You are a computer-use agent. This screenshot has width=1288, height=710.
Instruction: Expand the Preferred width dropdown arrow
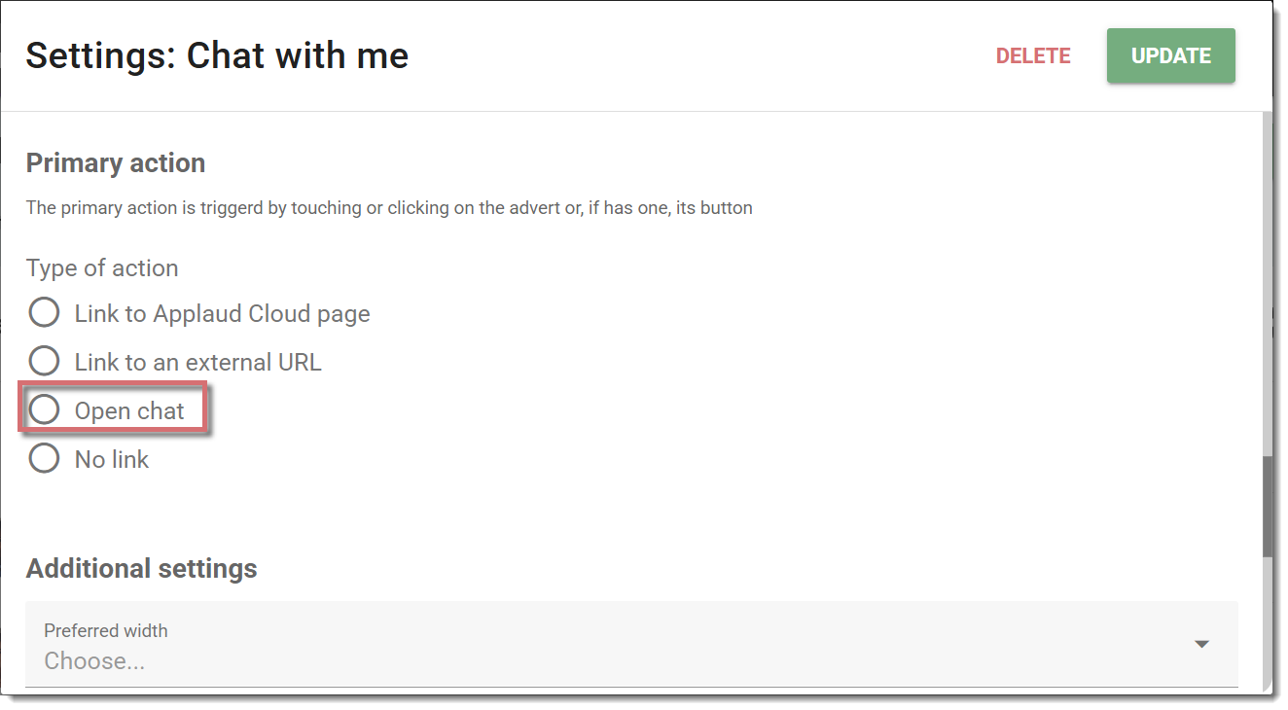pos(1201,644)
